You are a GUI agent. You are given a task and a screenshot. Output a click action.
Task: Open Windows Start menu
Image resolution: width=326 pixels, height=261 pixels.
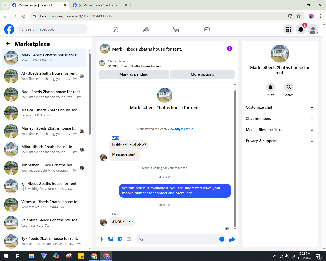pyautogui.click(x=6, y=256)
